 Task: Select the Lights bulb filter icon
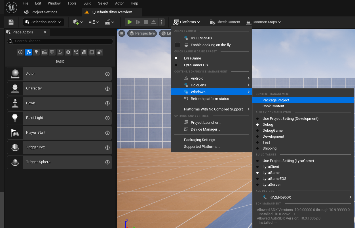[36, 52]
